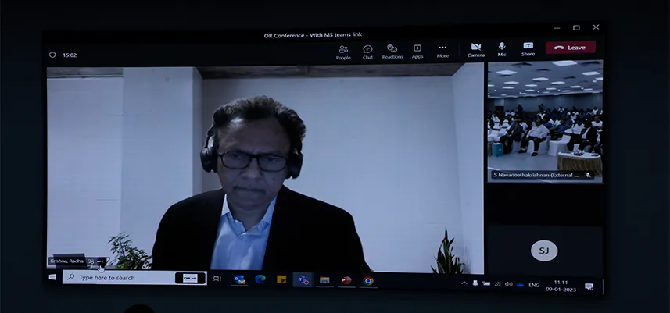The image size is (670, 313).
Task: Click the icon beside Krishna, Radha's name
Action: coord(91,261)
